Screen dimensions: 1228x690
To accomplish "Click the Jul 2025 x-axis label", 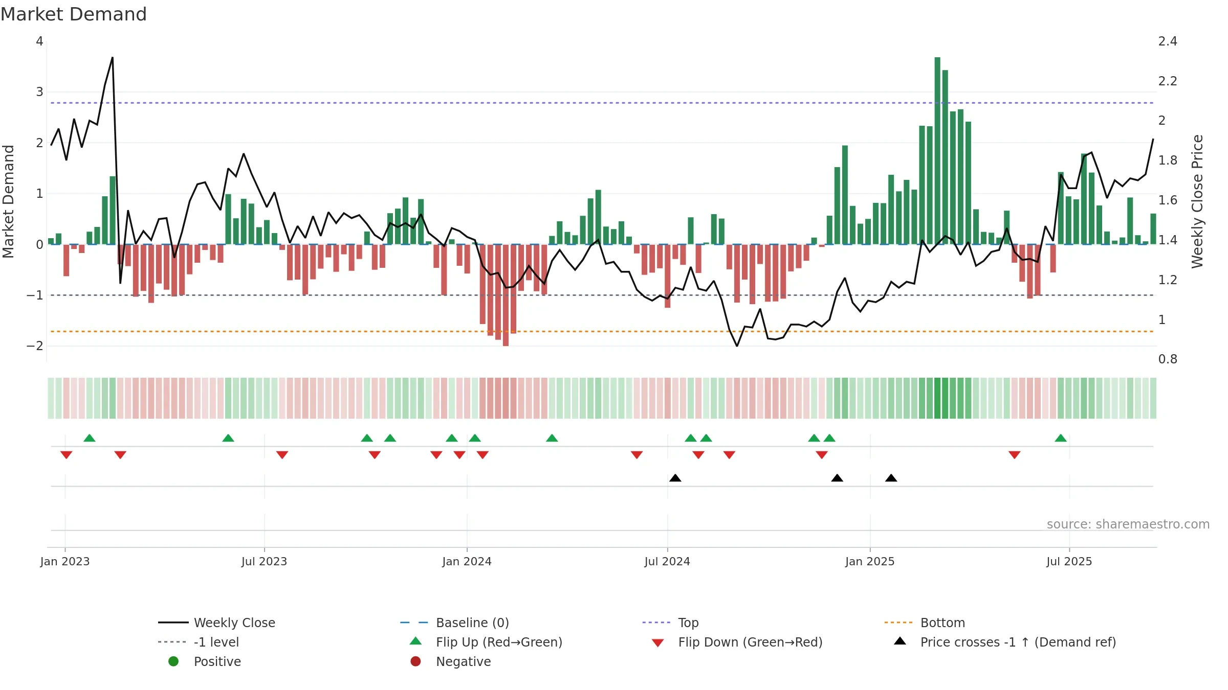I will (x=1069, y=562).
